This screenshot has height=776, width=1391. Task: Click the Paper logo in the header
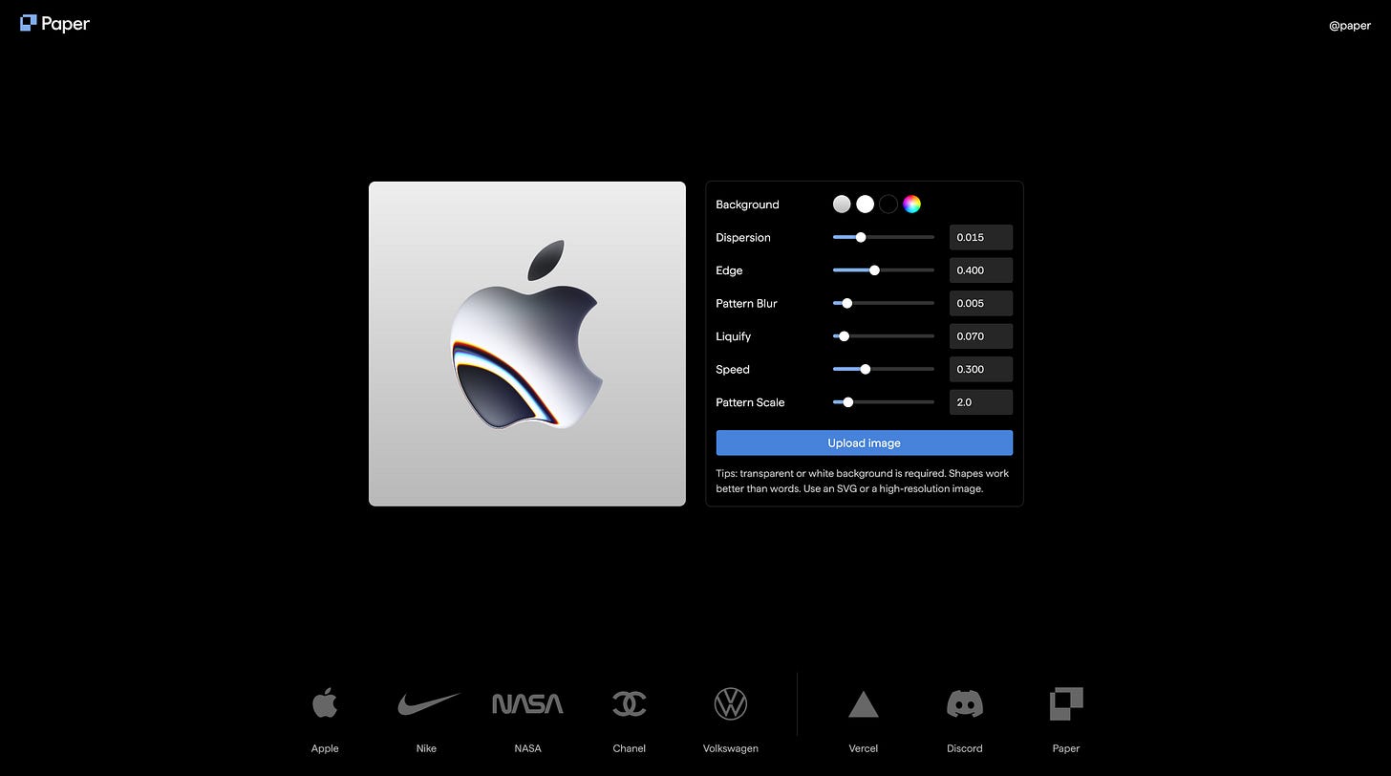(x=54, y=24)
